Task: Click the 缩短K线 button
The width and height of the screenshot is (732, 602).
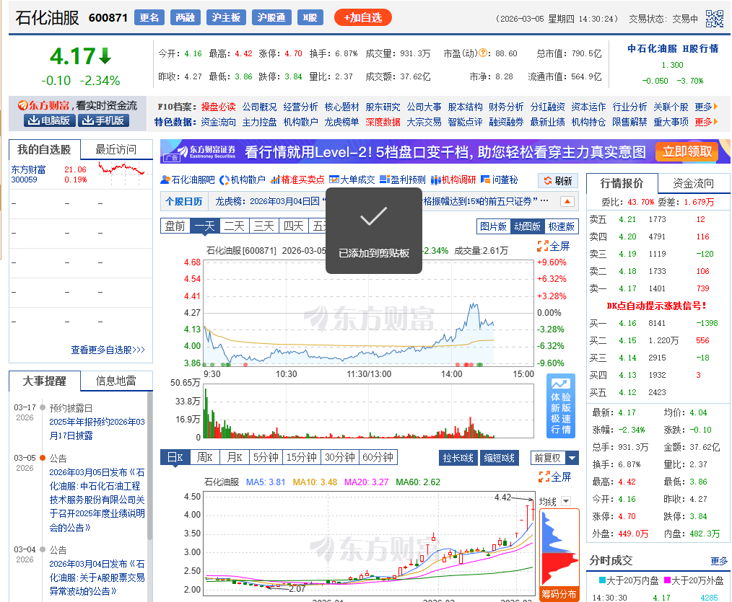Action: pyautogui.click(x=499, y=458)
